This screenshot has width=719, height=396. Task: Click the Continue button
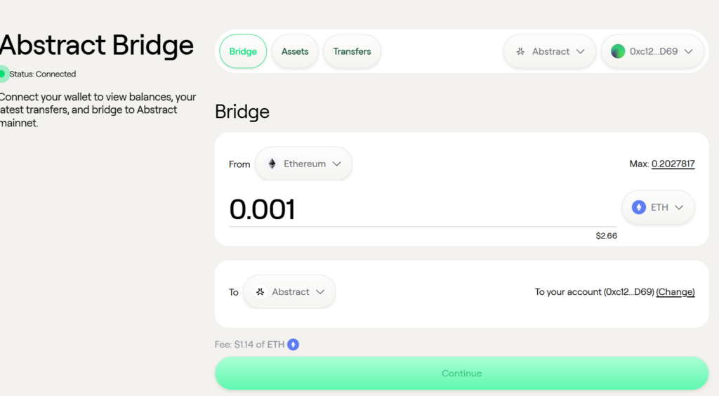[462, 373]
